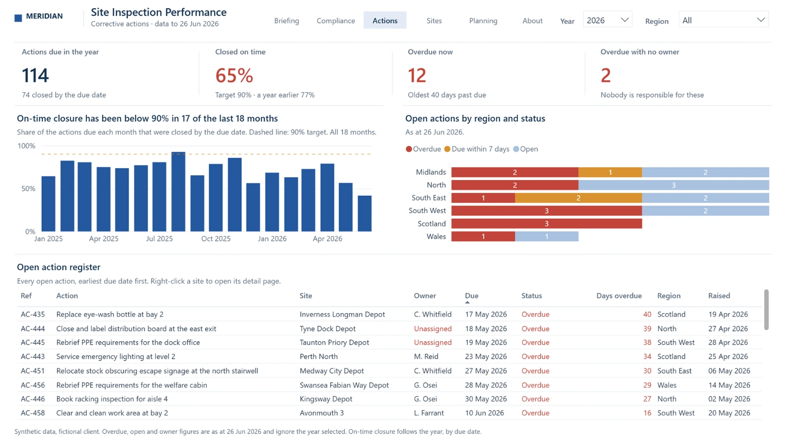Sort register by Ref column header
The width and height of the screenshot is (786, 442).
point(26,296)
